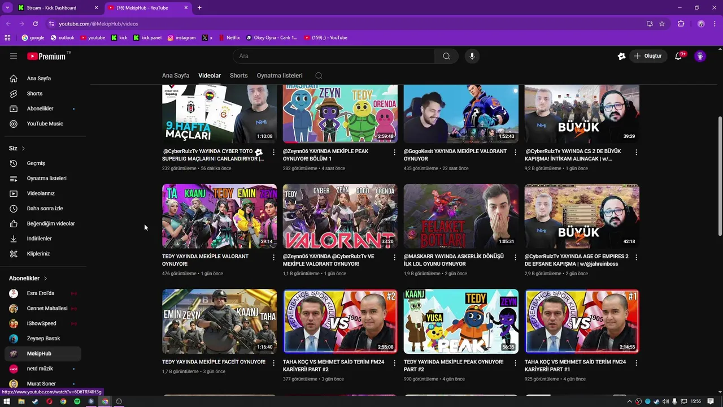
Task: Open options for TEDY YAYINDA VALORANT video
Action: (273, 257)
